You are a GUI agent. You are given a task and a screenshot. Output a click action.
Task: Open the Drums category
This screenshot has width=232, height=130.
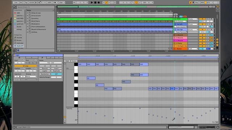tap(19, 40)
